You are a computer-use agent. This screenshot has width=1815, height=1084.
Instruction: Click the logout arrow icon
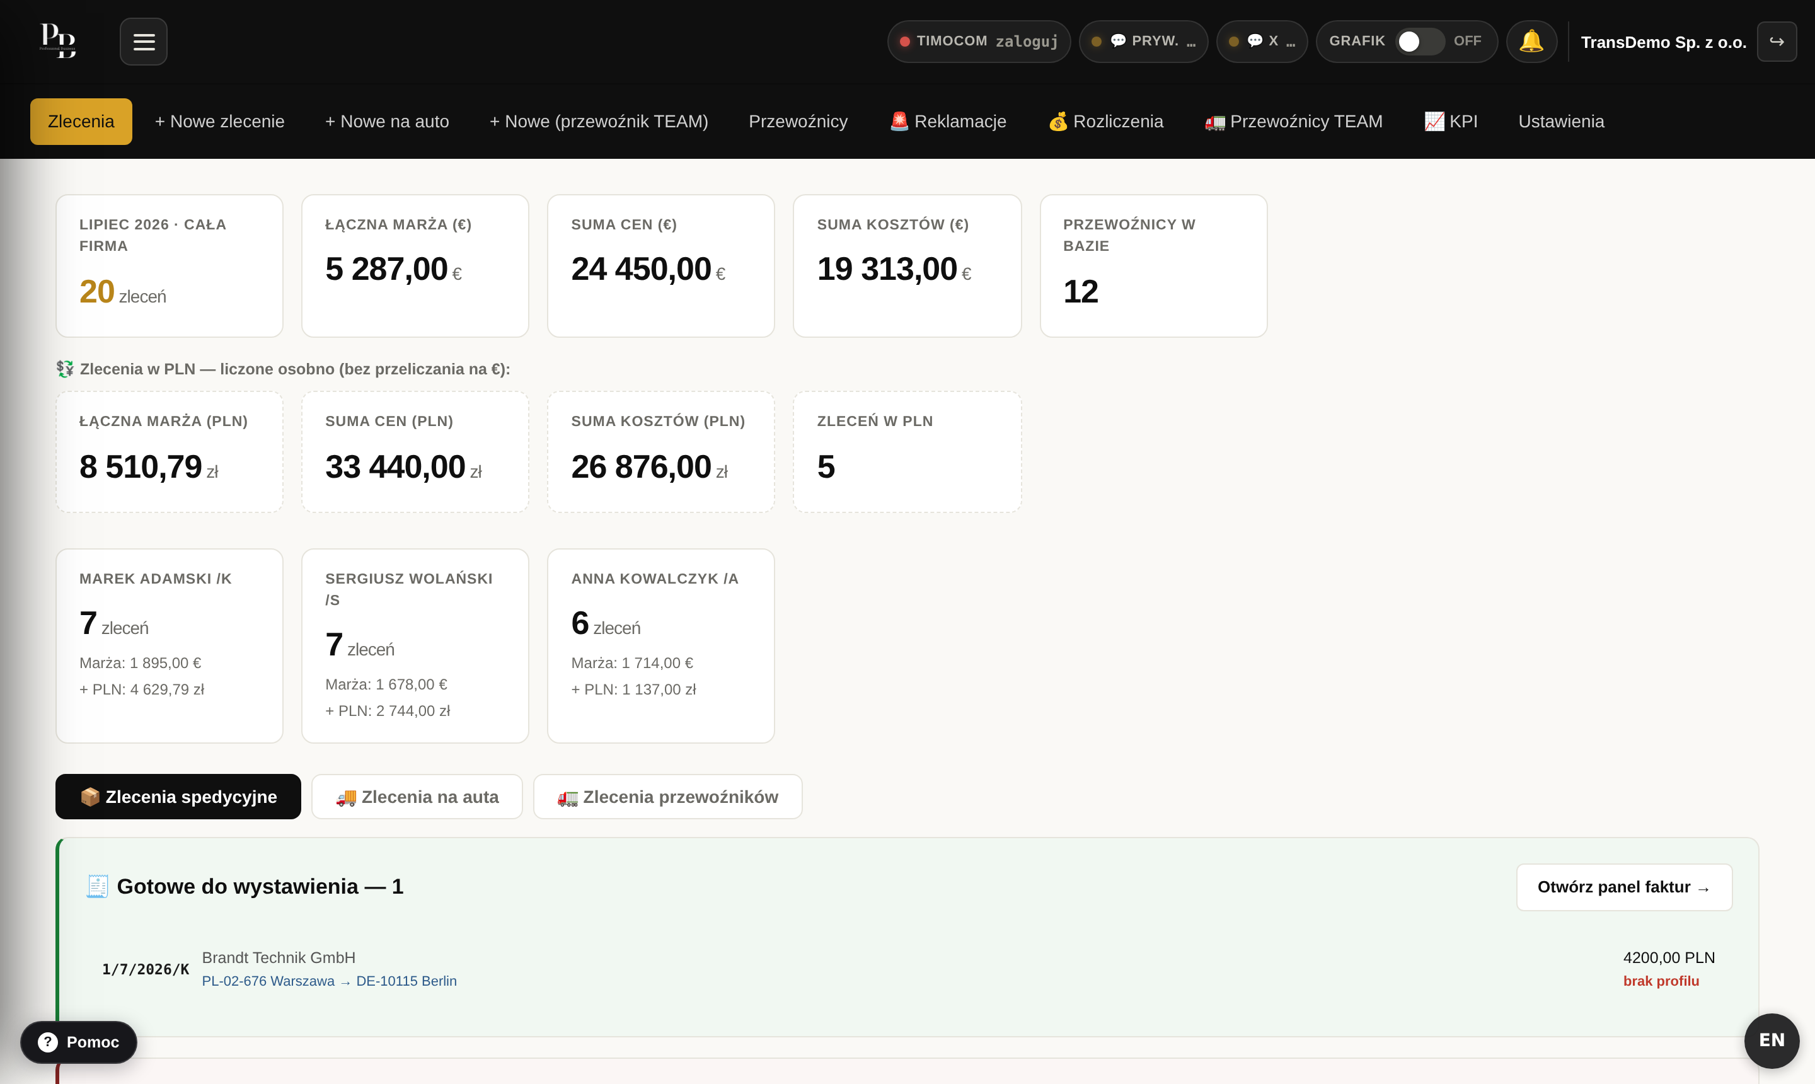1777,42
